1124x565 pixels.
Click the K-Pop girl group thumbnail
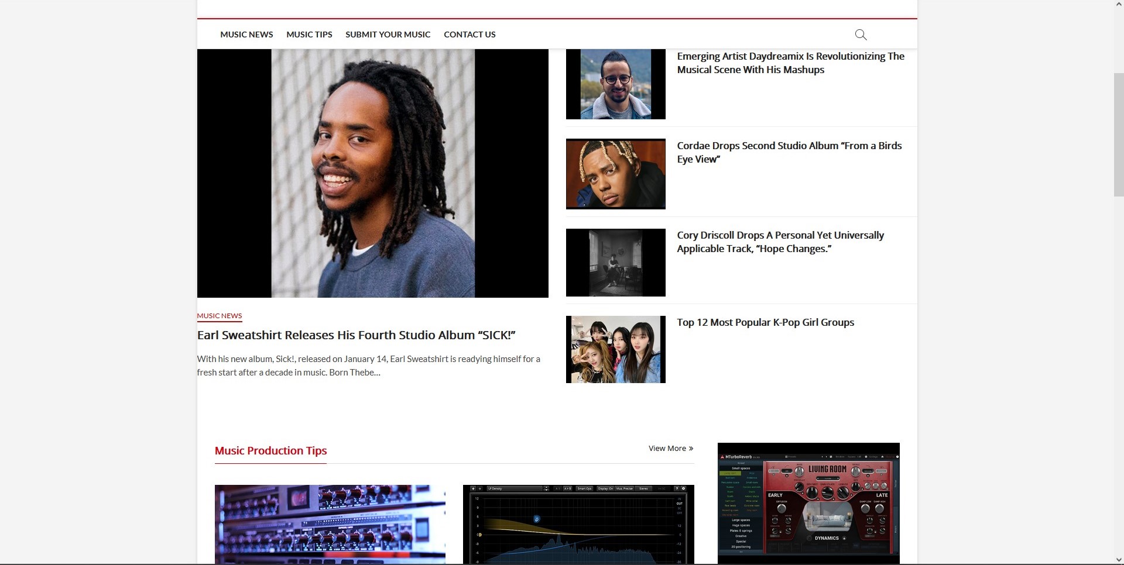click(615, 349)
